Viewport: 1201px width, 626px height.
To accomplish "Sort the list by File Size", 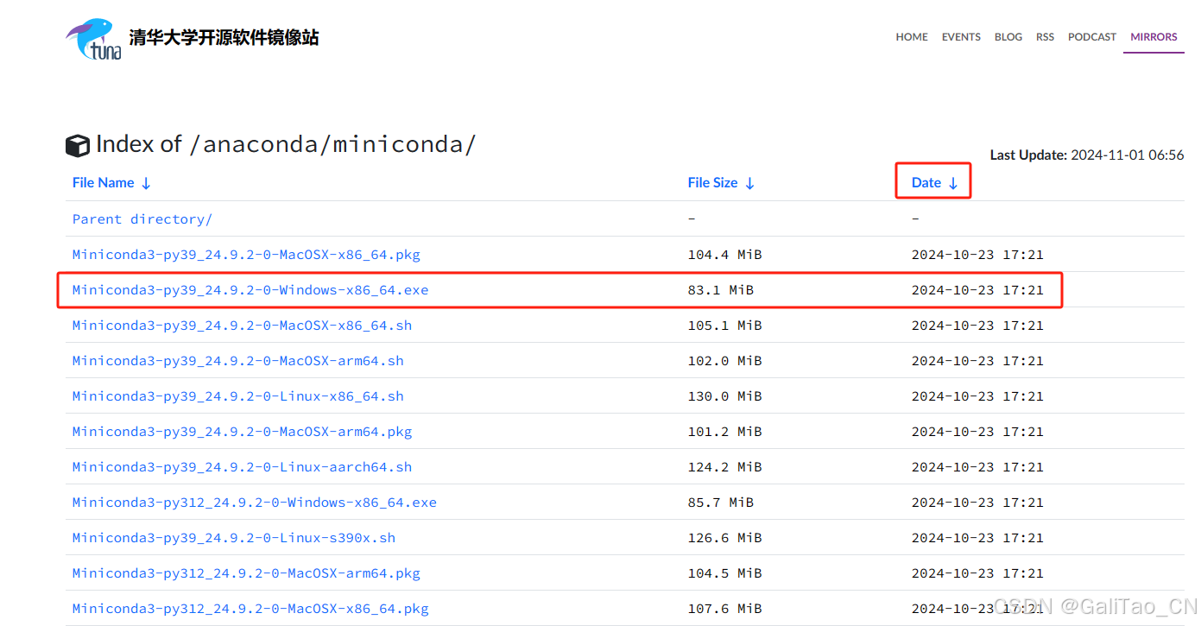I will (x=721, y=183).
